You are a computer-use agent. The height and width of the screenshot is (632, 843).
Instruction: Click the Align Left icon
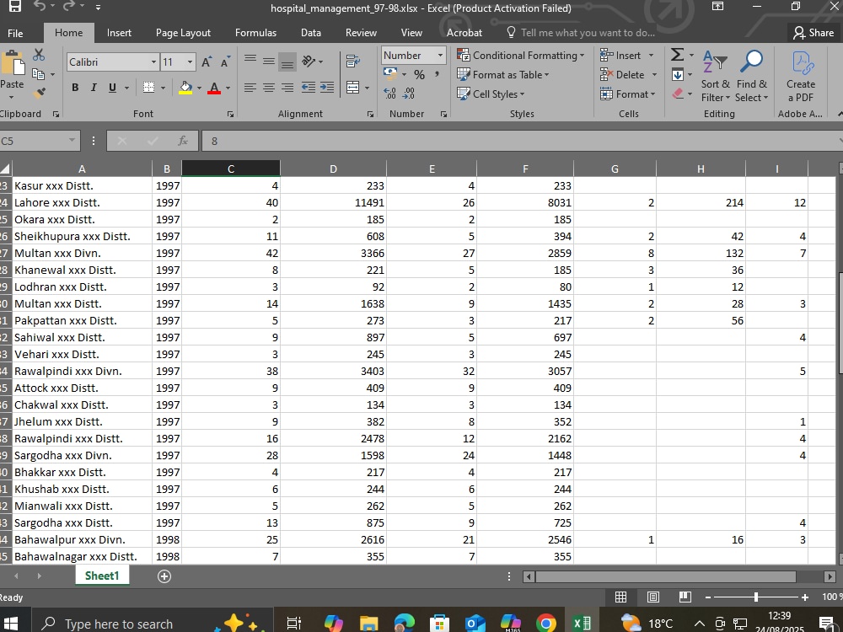(x=250, y=88)
